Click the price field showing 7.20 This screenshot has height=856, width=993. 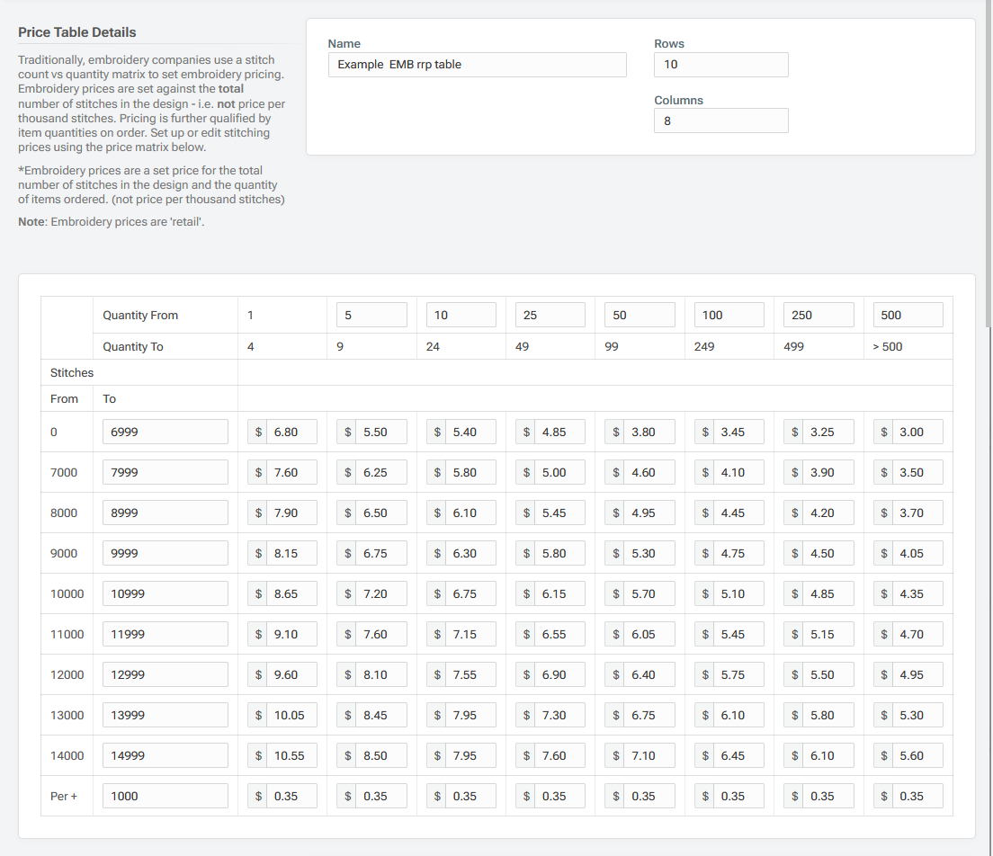pyautogui.click(x=378, y=593)
